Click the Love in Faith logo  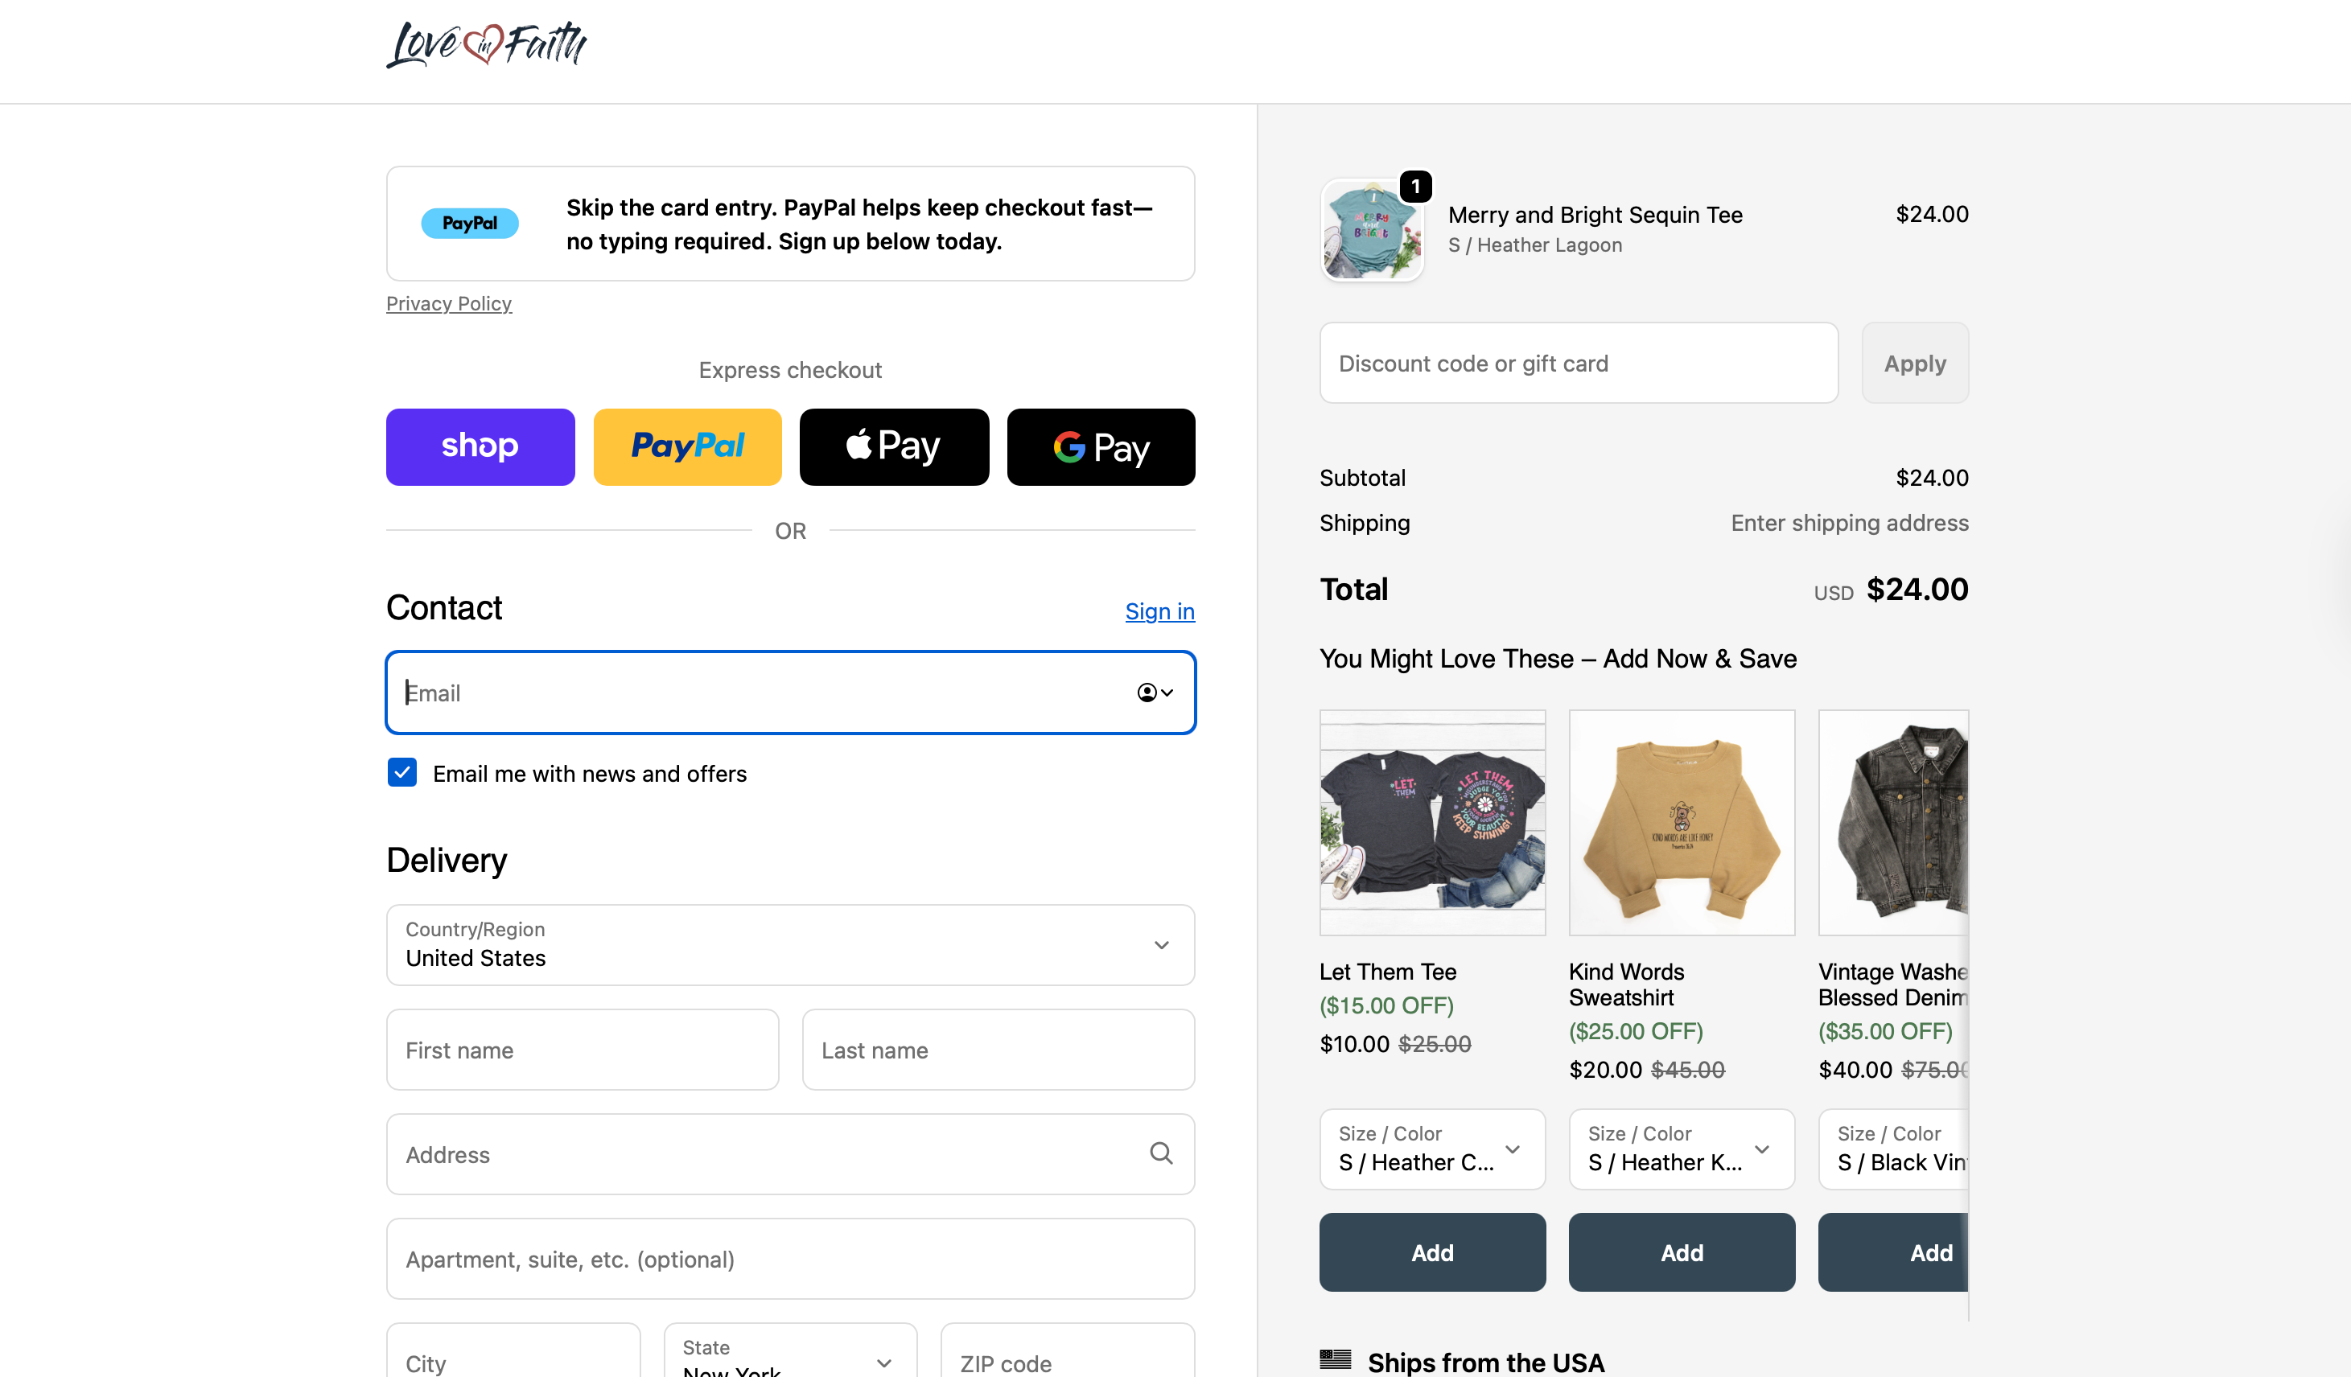coord(486,44)
